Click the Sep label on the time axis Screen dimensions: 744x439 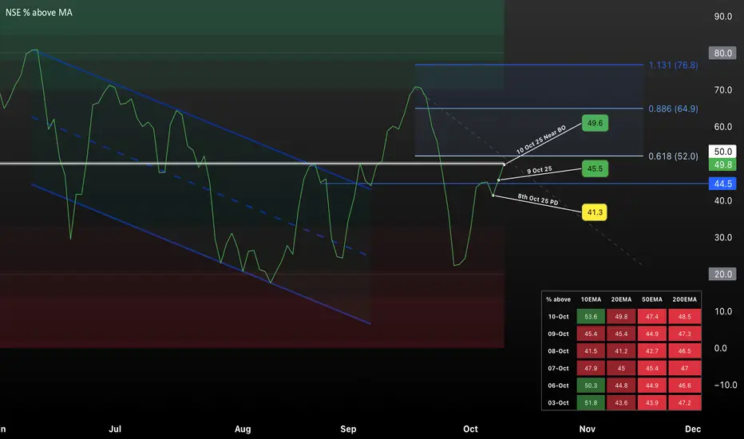[348, 429]
